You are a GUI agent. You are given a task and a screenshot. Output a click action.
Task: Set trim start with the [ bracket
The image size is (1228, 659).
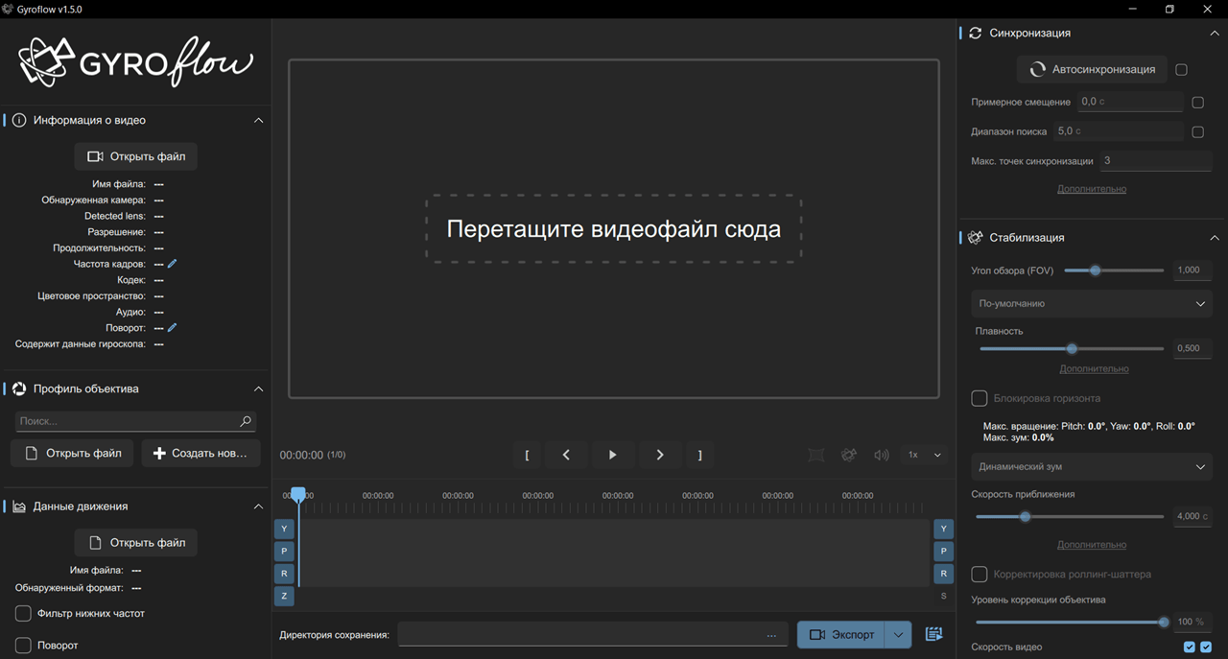tap(527, 456)
